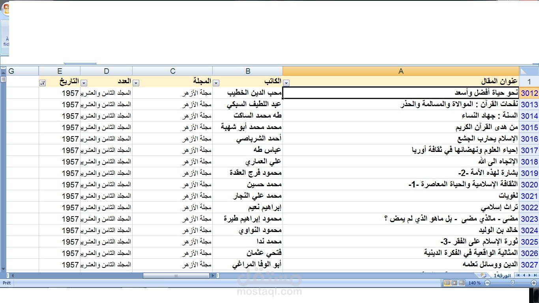The width and height of the screenshot is (539, 303).
Task: Click cell 'من هدى القرآن الكريم'
Action: click(x=401, y=127)
